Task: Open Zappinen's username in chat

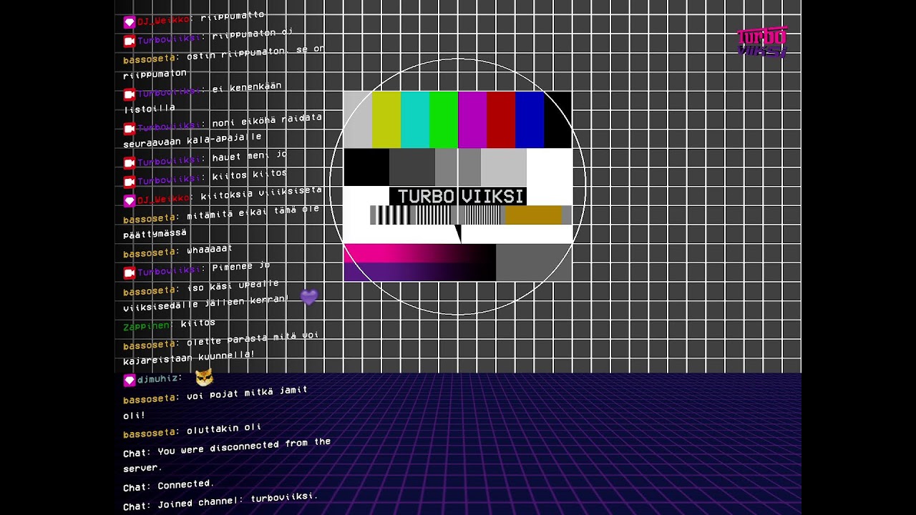Action: (x=147, y=326)
